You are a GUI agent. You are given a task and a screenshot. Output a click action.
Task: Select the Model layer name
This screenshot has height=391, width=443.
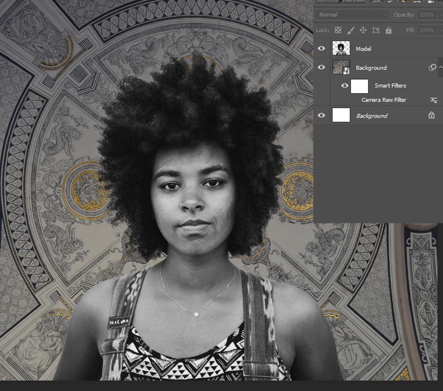(x=363, y=49)
